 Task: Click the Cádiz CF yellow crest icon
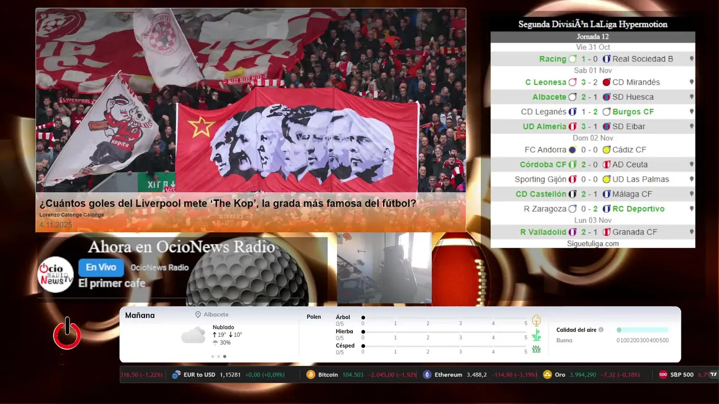click(607, 150)
